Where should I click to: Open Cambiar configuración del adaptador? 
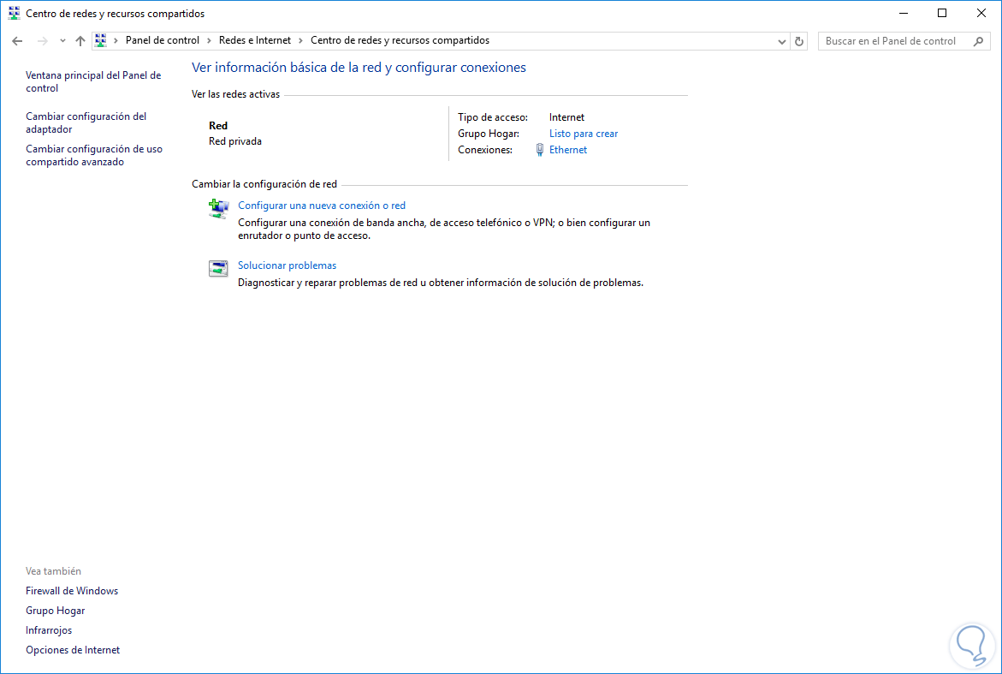click(86, 122)
